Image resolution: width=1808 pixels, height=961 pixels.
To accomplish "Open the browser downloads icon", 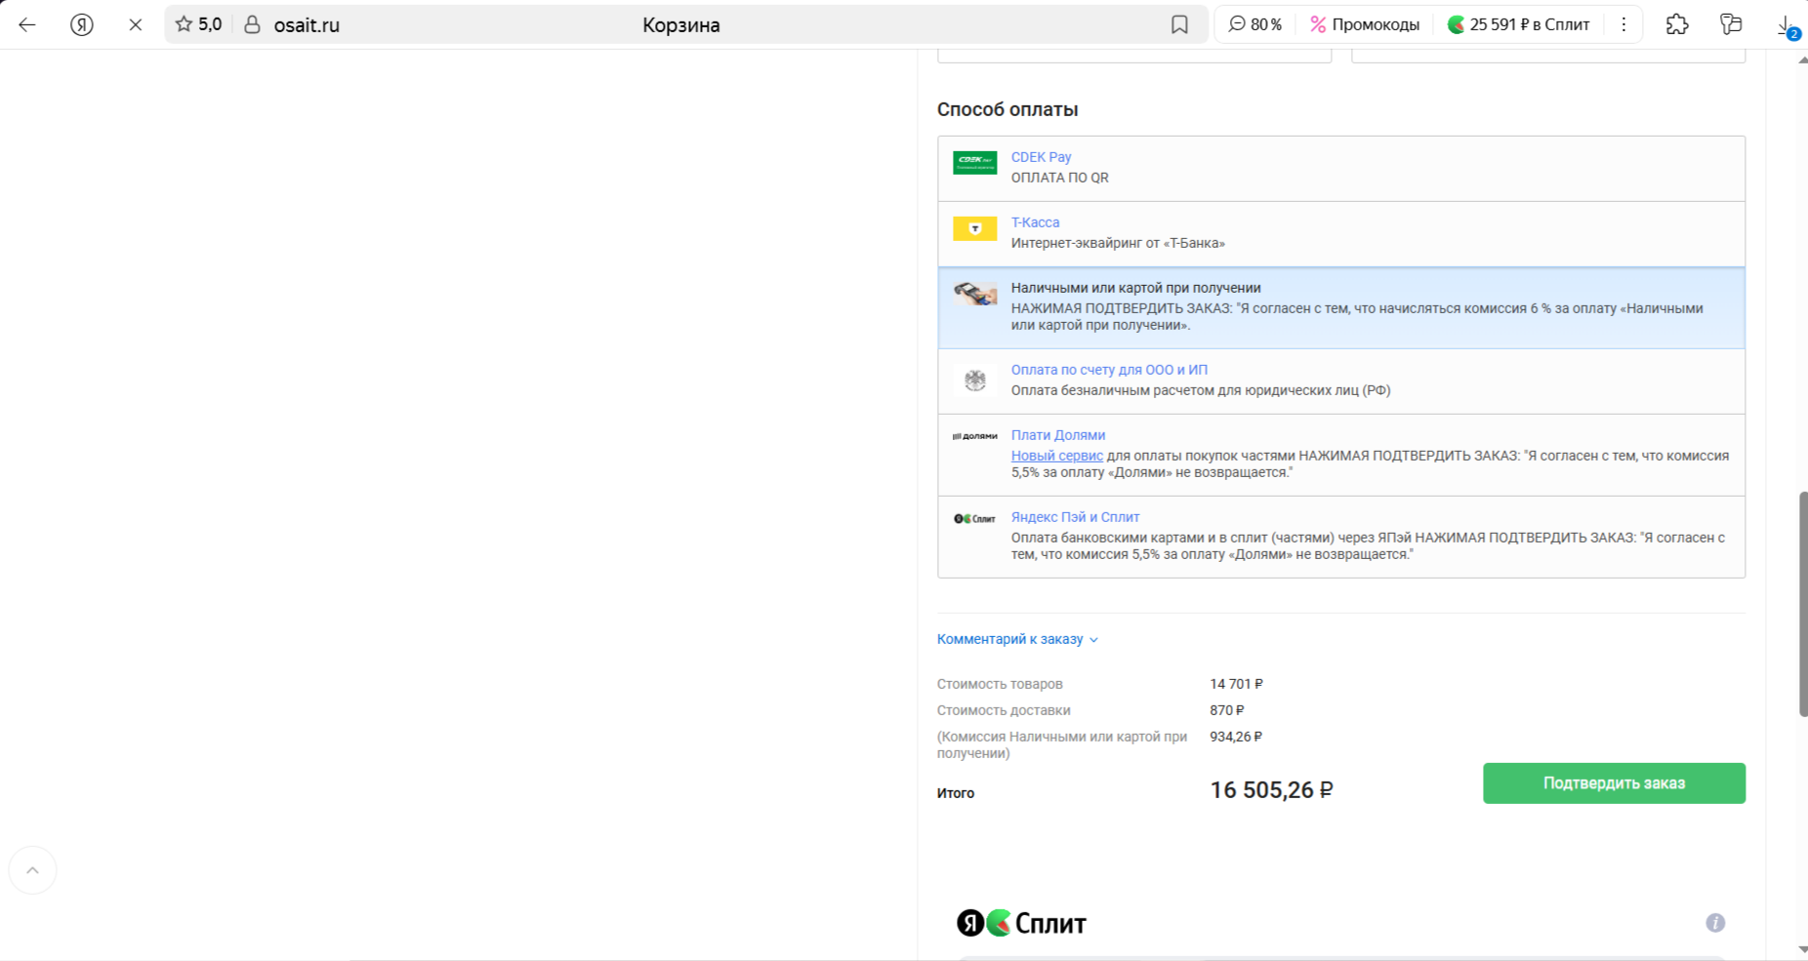I will point(1786,25).
